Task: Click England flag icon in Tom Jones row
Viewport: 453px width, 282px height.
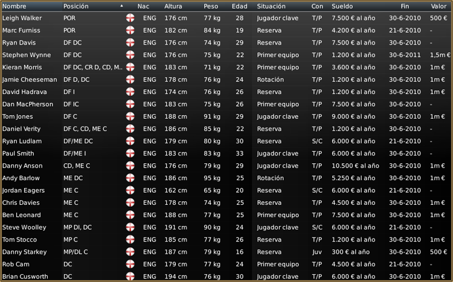Action: click(130, 116)
